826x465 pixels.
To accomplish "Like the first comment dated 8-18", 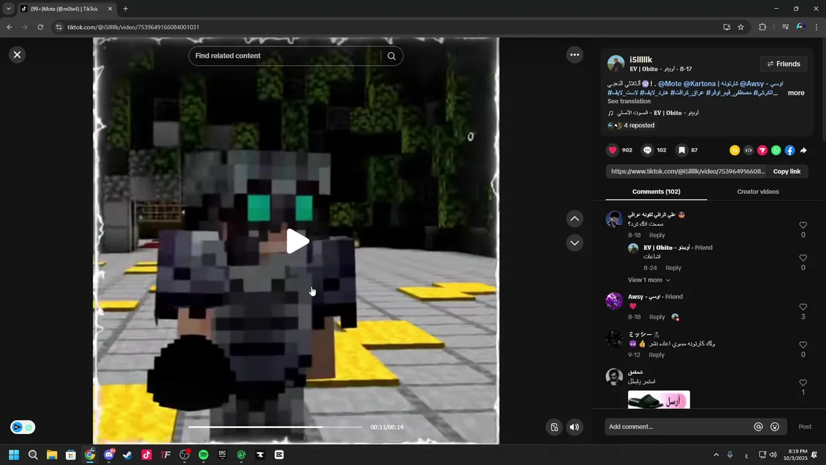I will [803, 225].
